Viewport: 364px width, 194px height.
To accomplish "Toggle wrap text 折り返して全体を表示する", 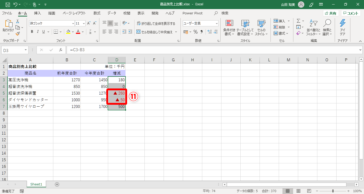I will tap(156, 23).
